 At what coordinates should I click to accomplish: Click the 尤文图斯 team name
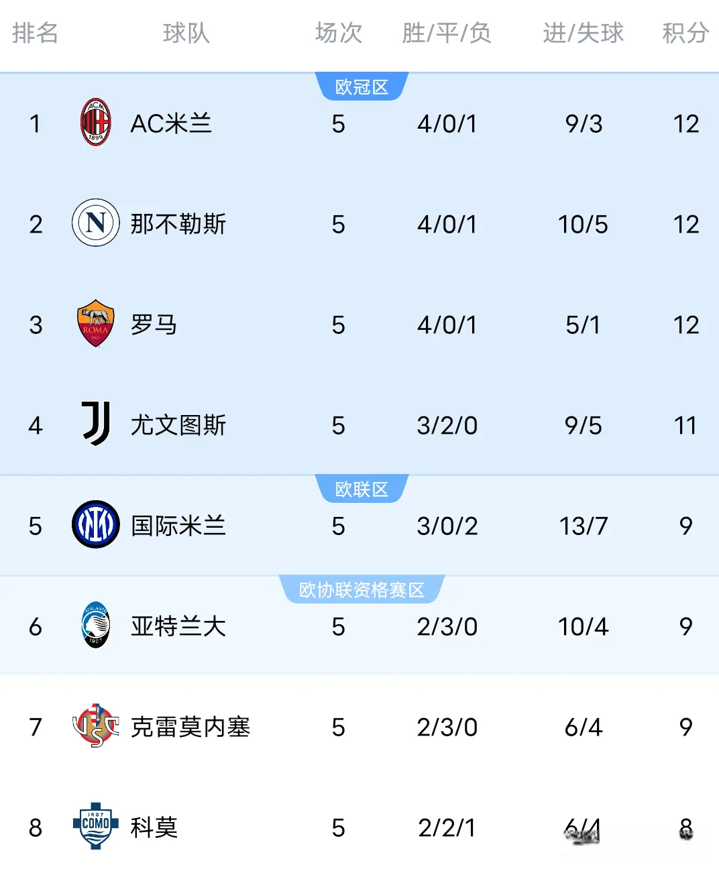tap(178, 425)
